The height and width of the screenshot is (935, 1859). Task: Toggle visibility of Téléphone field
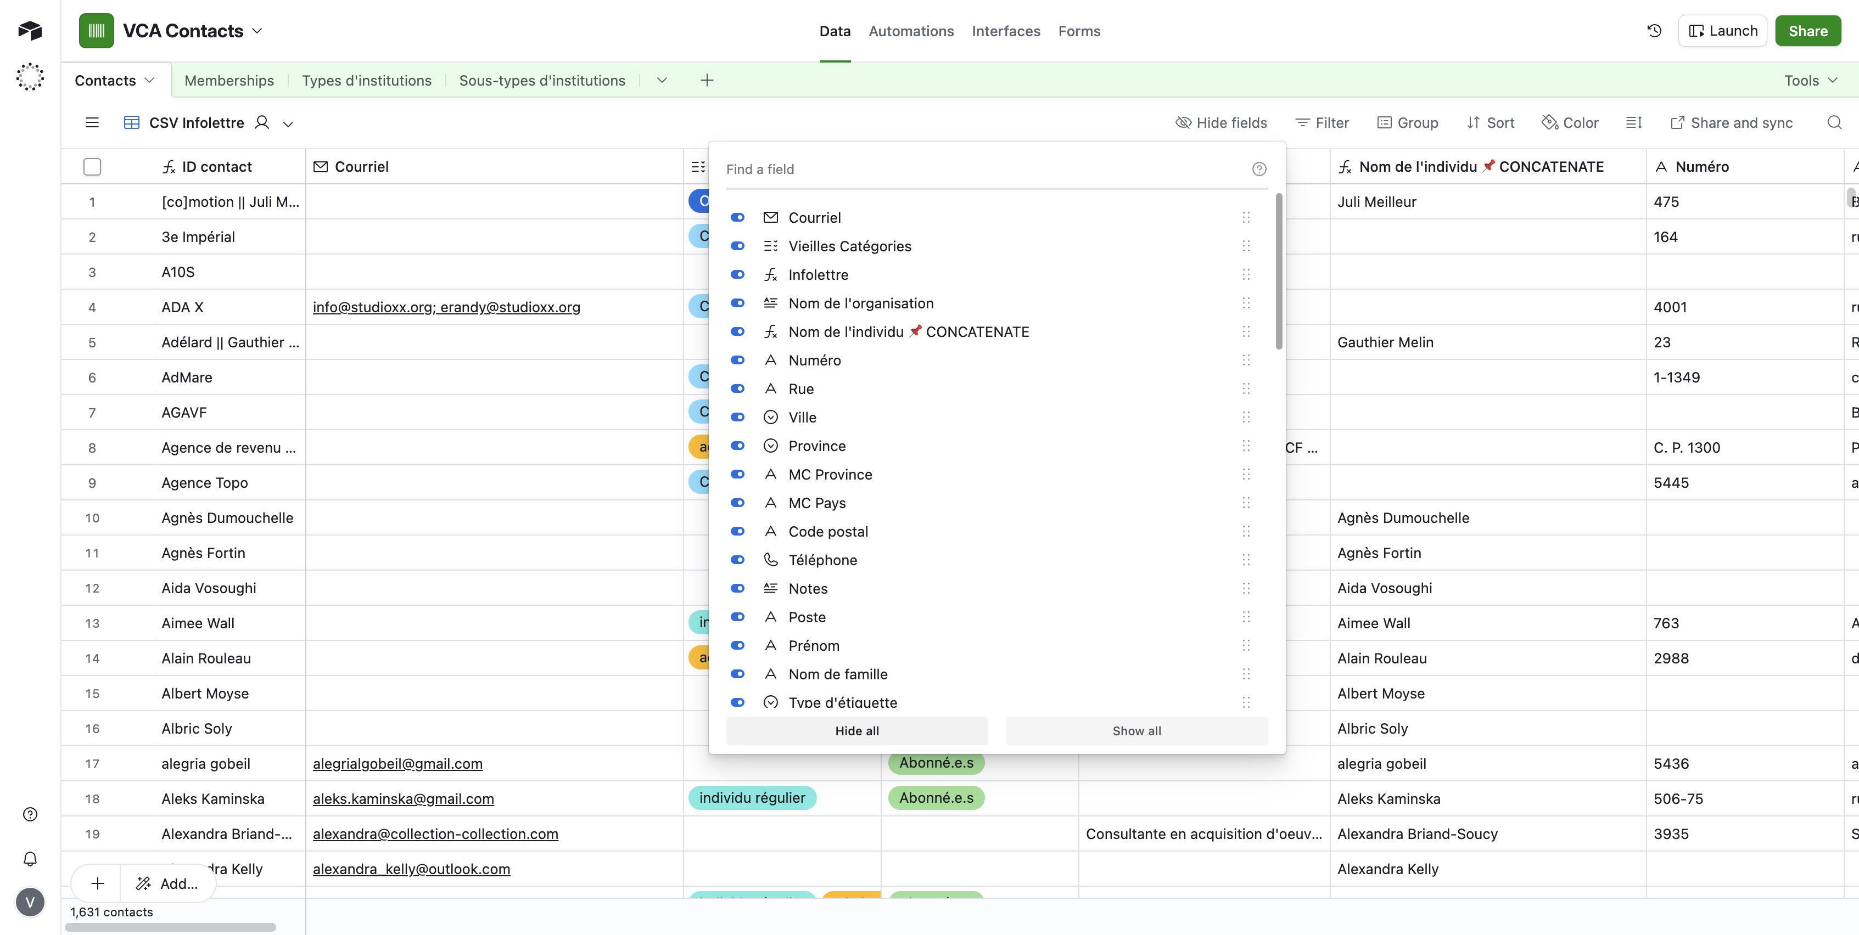[x=737, y=560]
